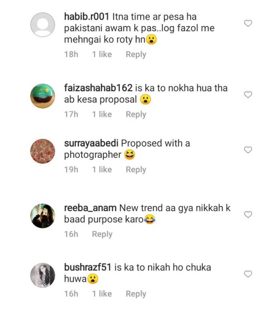Viewport: 269px width, 326px height.
Task: Like habib.r001's comment with the heart
Action: coord(248,23)
